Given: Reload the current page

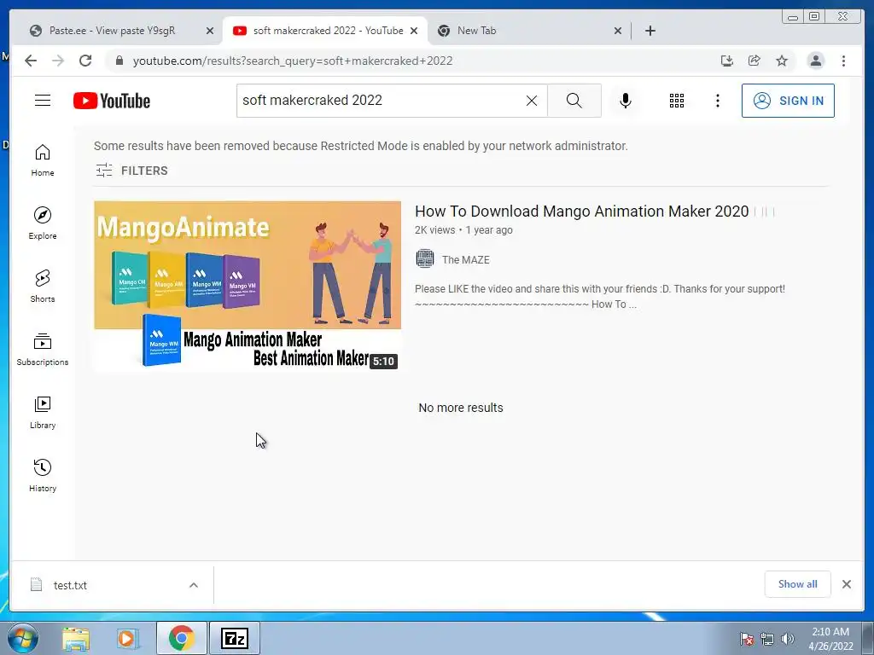Looking at the screenshot, I should [x=85, y=61].
